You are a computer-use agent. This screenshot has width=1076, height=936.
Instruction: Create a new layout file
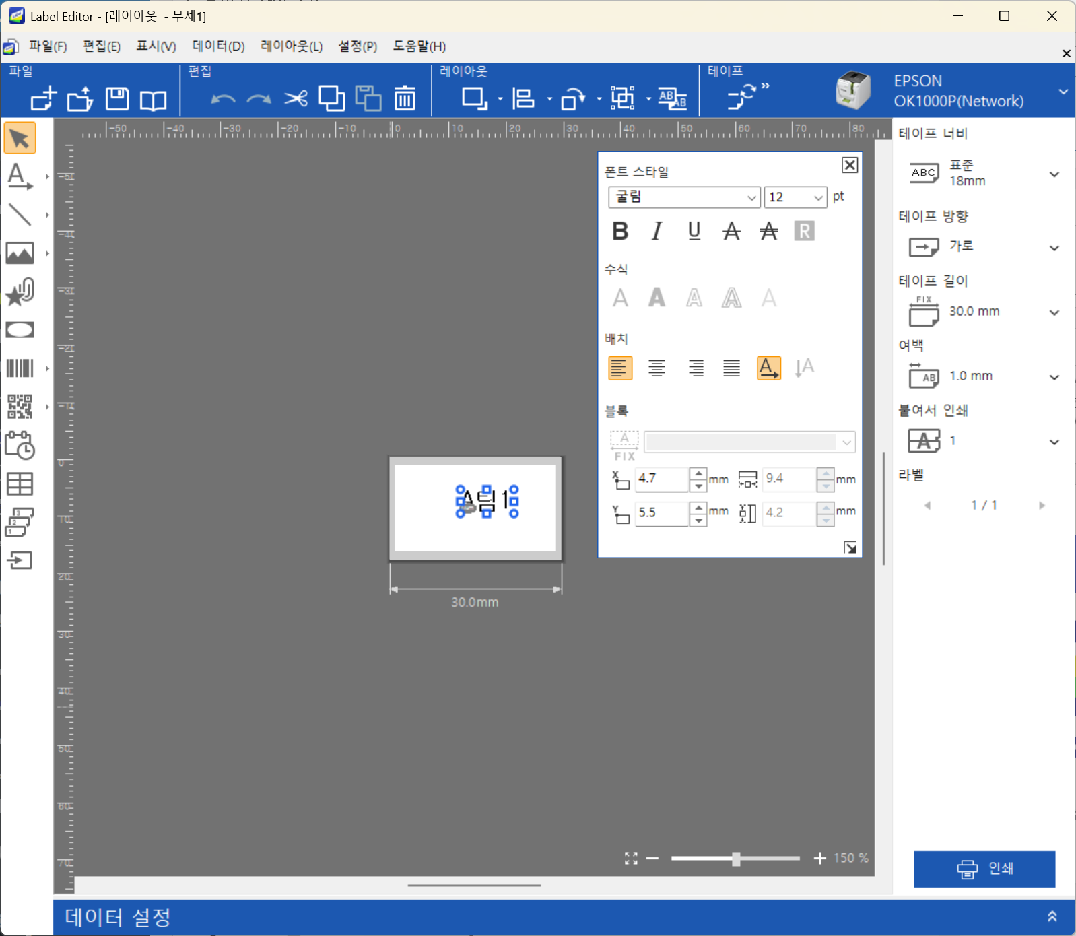pos(44,99)
